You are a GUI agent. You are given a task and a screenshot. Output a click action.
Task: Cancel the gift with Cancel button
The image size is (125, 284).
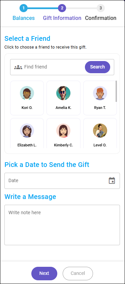click(78, 273)
